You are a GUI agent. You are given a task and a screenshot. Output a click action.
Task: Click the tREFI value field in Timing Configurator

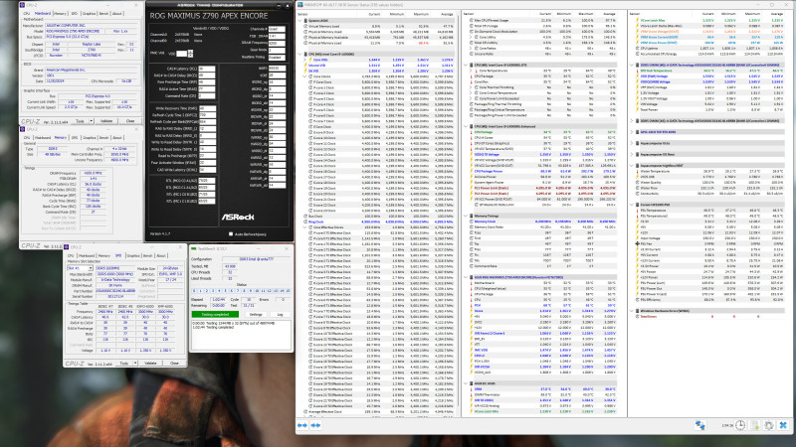[x=277, y=68]
